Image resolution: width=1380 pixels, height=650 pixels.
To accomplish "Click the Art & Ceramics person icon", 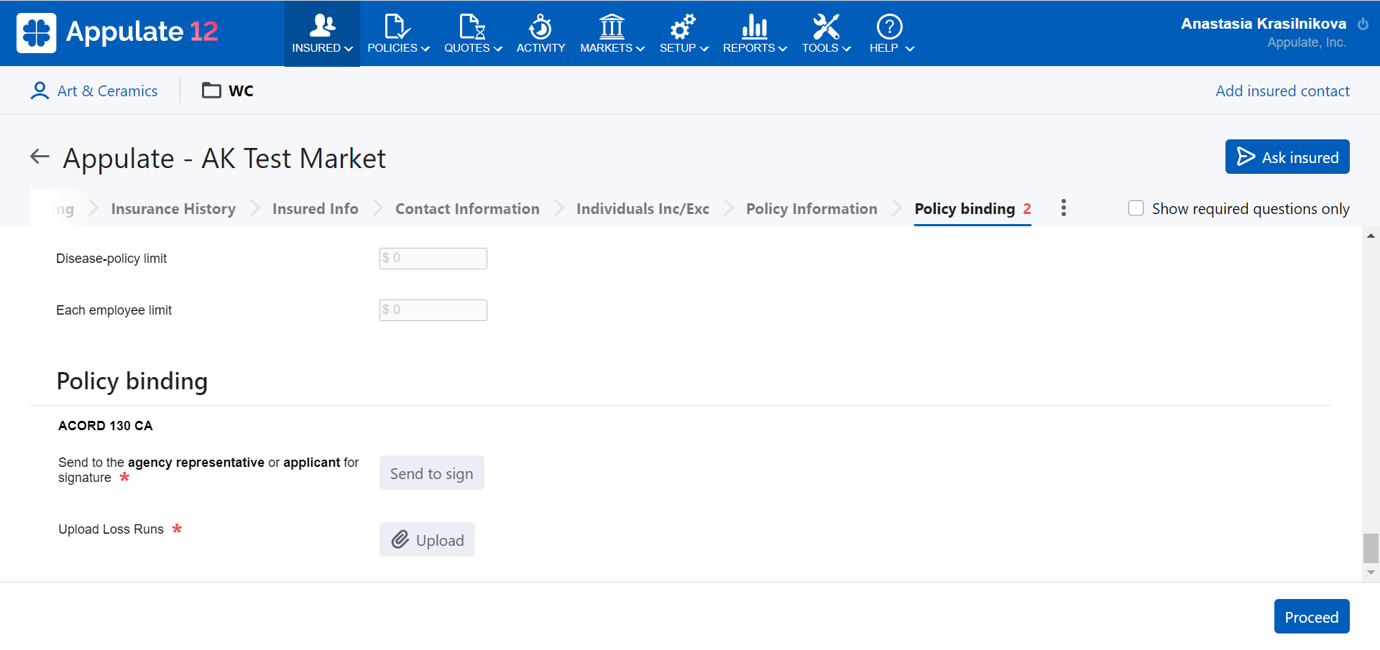I will pyautogui.click(x=40, y=90).
